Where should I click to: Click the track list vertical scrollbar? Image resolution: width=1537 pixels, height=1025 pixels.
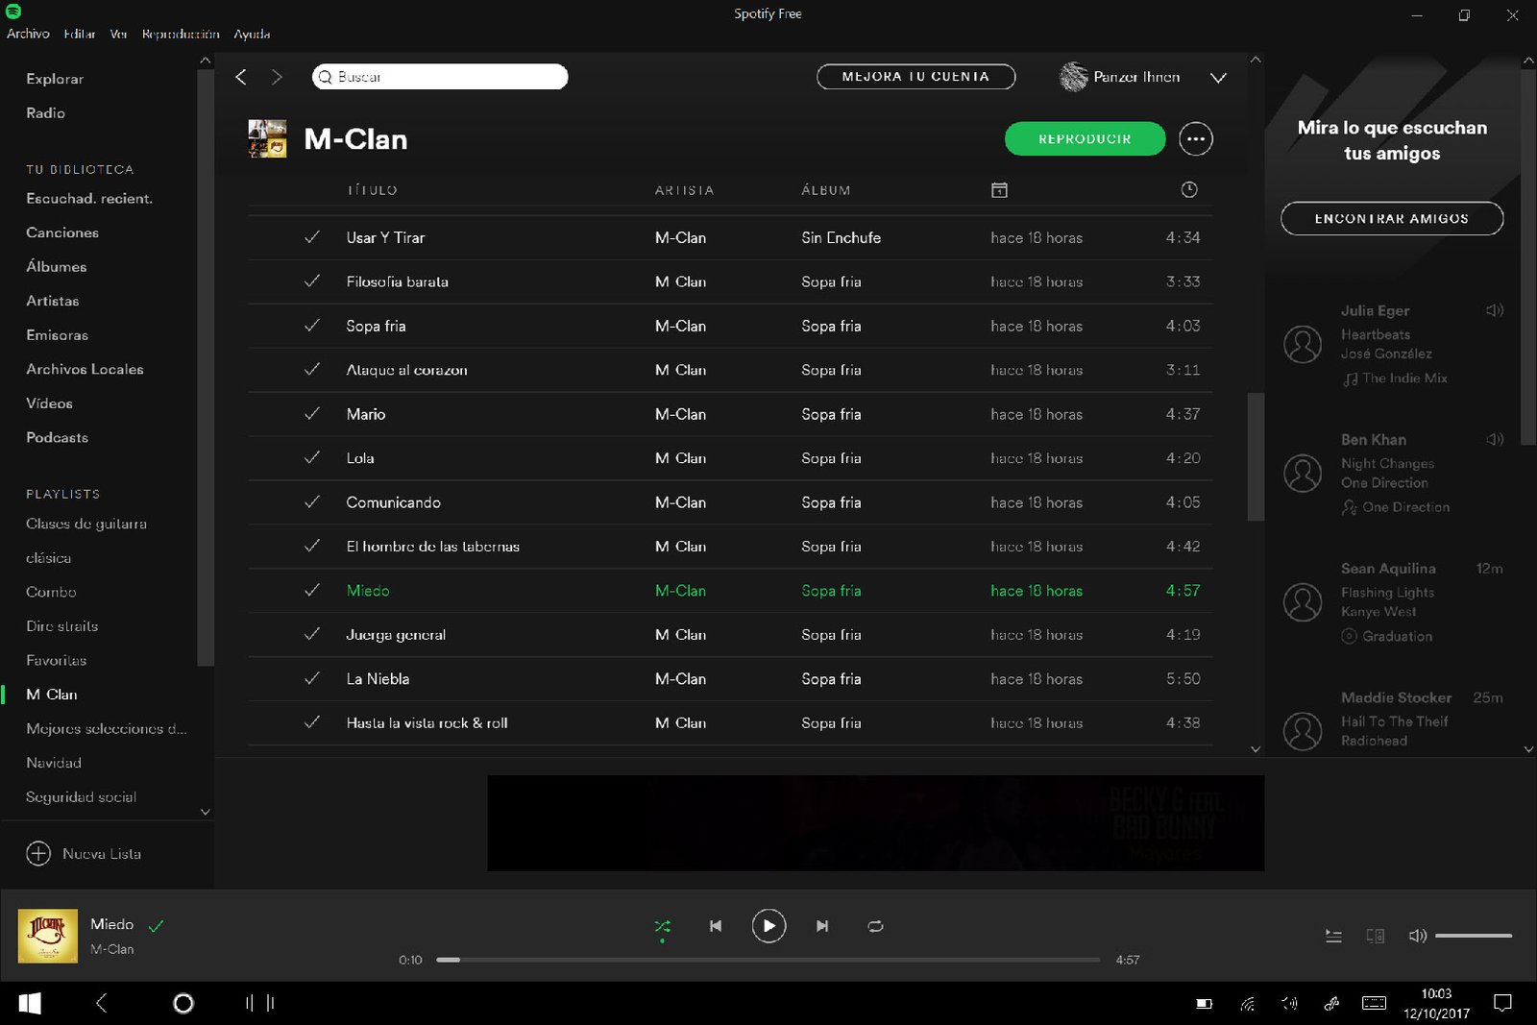1256,456
